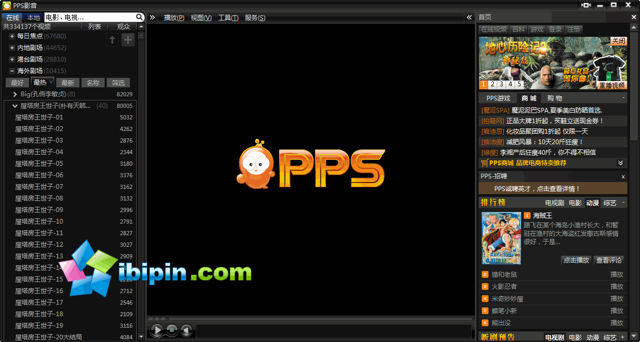This screenshot has height=342, width=640.
Task: Click the 查看评论 button
Action: 609,260
